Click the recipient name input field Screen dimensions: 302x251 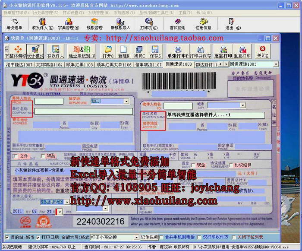pos(178,106)
